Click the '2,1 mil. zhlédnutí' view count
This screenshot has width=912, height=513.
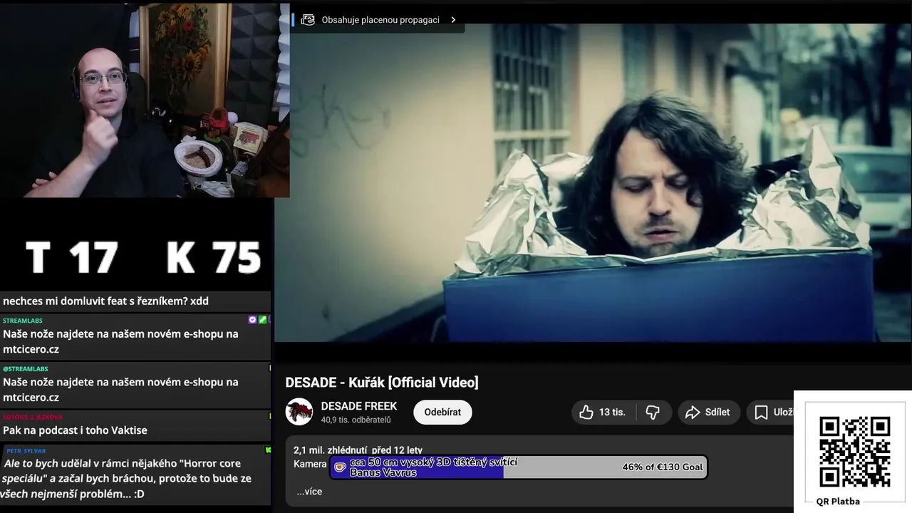(331, 450)
